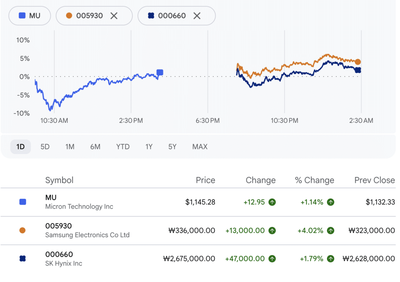This screenshot has height=282, width=400.
Task: Click the Prev Close column header
Action: [x=375, y=180]
